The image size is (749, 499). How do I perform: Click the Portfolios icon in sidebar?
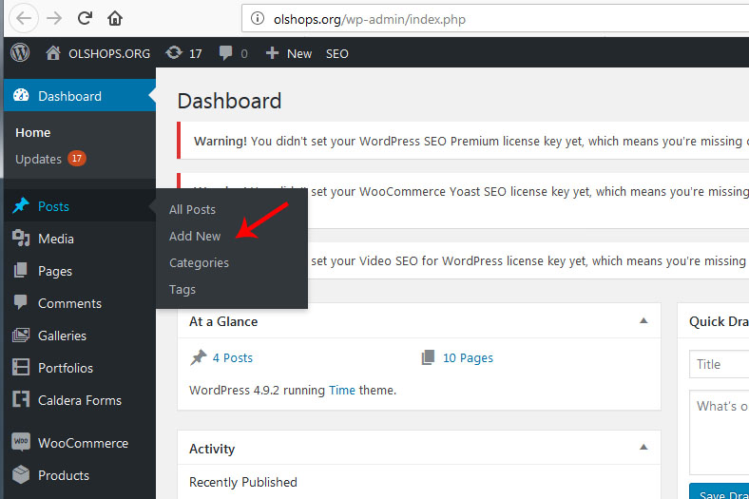point(21,367)
